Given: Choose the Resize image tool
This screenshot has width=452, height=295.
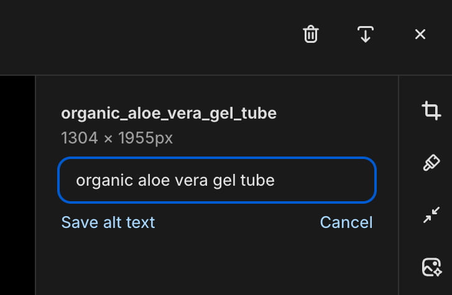Looking at the screenshot, I should click(x=431, y=215).
